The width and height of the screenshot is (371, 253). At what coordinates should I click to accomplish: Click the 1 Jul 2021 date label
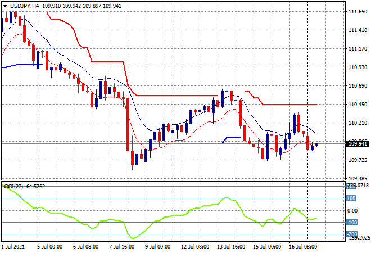13,247
